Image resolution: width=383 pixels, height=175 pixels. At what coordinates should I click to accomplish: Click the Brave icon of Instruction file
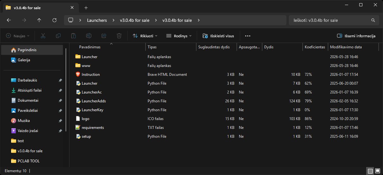(x=78, y=75)
